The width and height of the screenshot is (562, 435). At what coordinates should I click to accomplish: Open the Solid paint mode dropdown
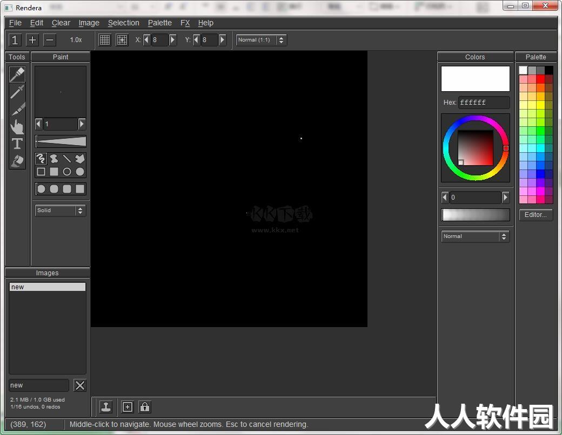(x=60, y=210)
